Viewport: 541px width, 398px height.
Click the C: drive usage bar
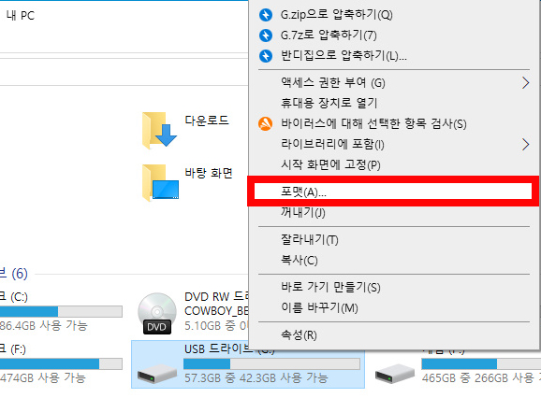tap(61, 311)
